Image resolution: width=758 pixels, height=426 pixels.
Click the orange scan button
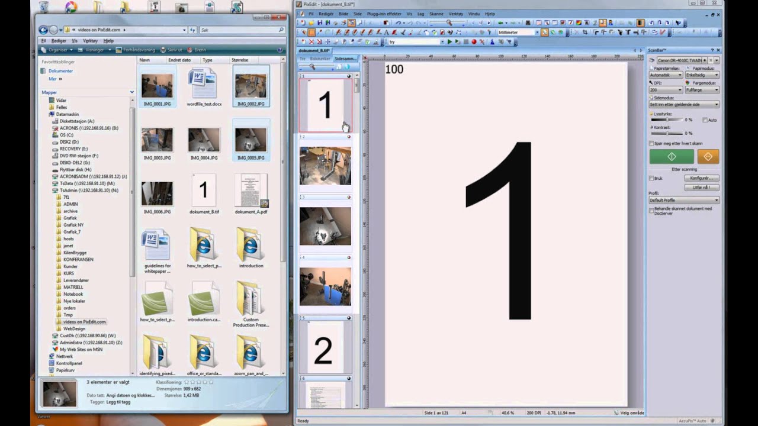coord(708,156)
